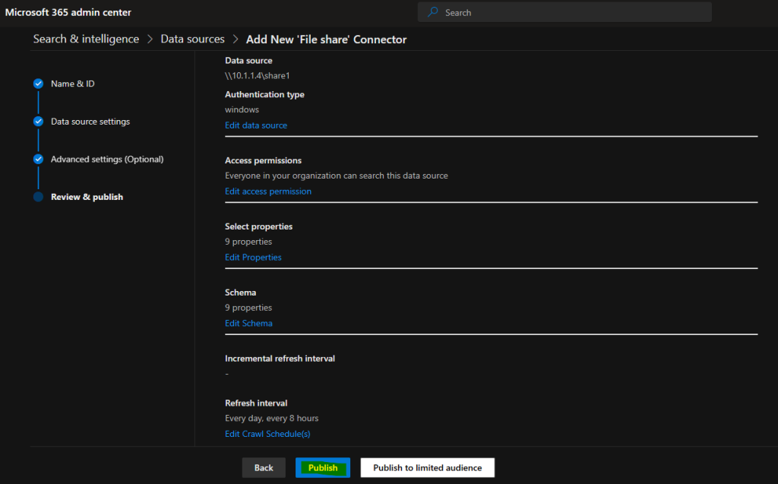The image size is (778, 484).
Task: Click the Data source settings checkmark icon
Action: coord(38,121)
